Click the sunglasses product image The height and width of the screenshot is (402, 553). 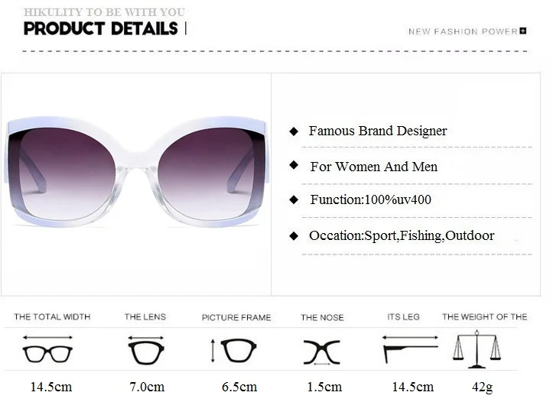tap(136, 173)
